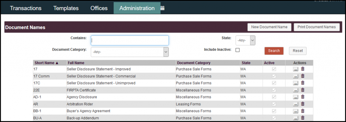Image resolution: width=346 pixels, height=122 pixels.
Task: Toggle Active checkbox for AR
Action: (x=274, y=104)
